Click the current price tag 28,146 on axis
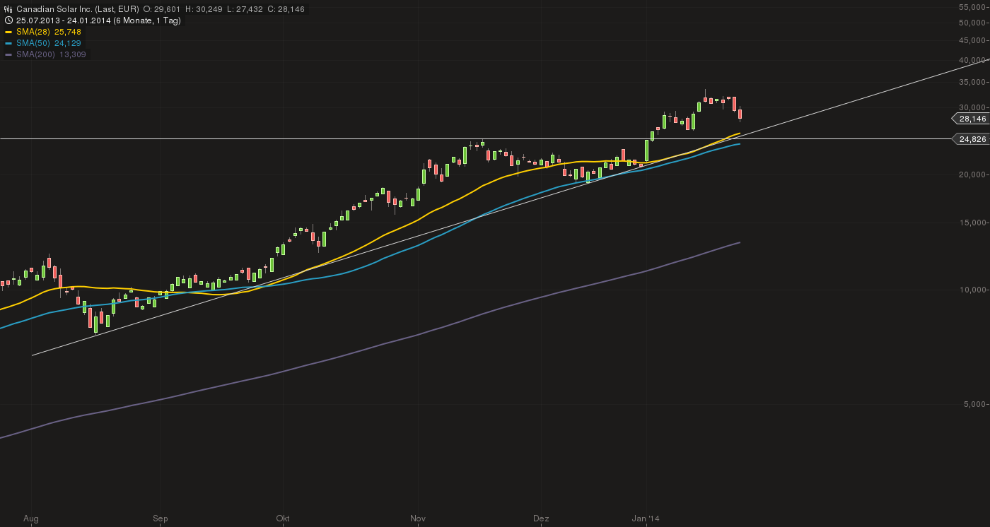Screen dimensions: 990x527 click(x=972, y=119)
